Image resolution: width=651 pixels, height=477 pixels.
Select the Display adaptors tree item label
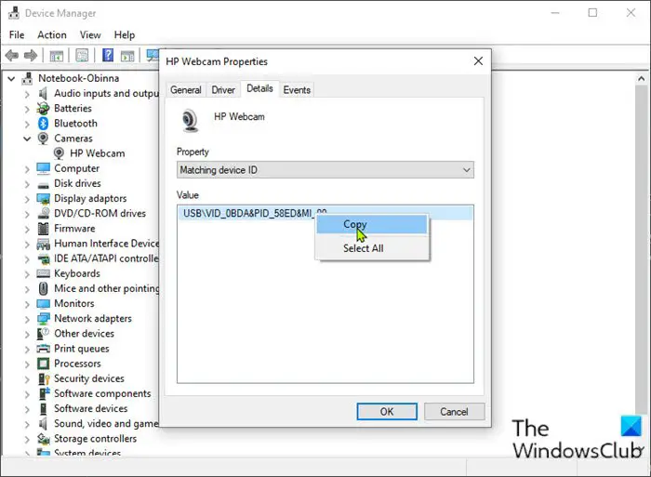(90, 198)
